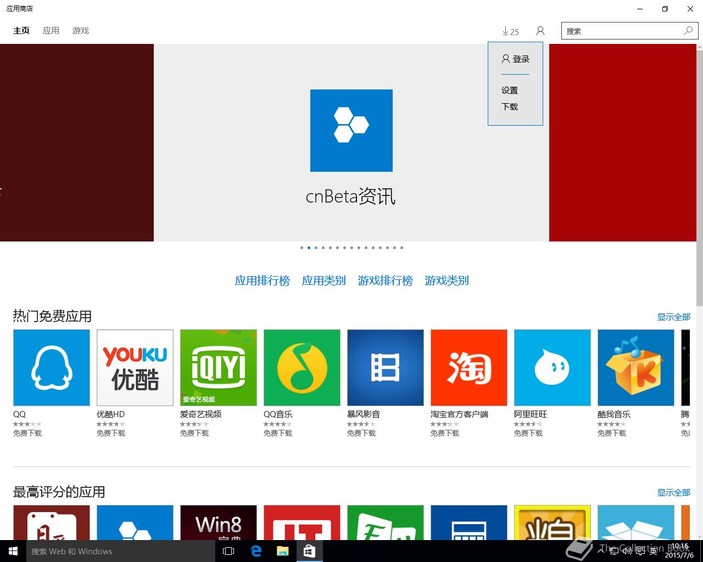Open the red IT app in top rated
703x562 pixels.
click(x=302, y=522)
